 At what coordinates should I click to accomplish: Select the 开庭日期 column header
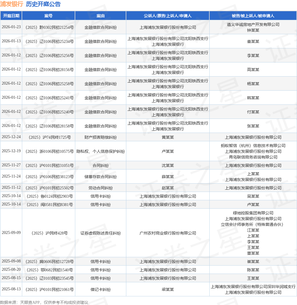point(11,16)
